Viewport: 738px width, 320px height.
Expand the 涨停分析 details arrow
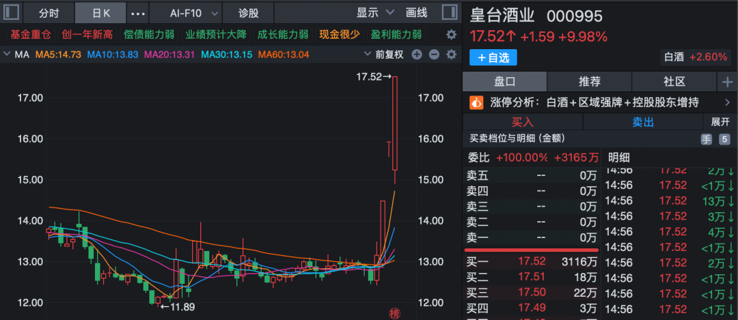728,102
